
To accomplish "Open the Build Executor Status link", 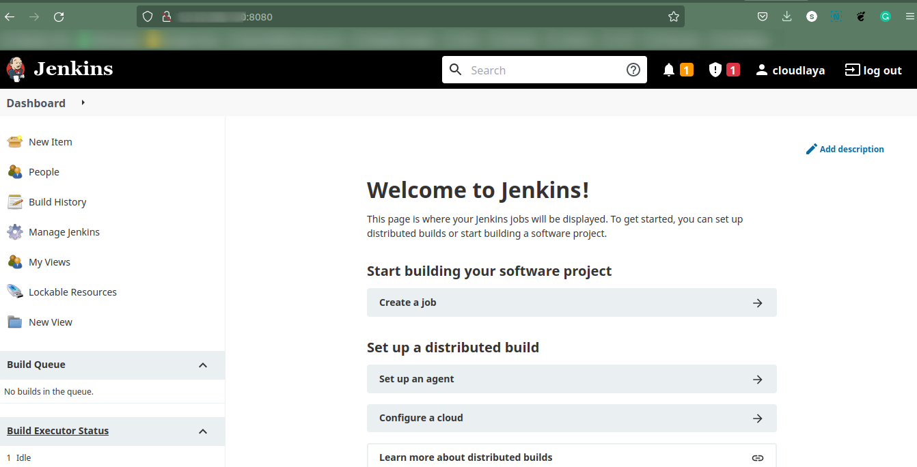I will pos(58,431).
